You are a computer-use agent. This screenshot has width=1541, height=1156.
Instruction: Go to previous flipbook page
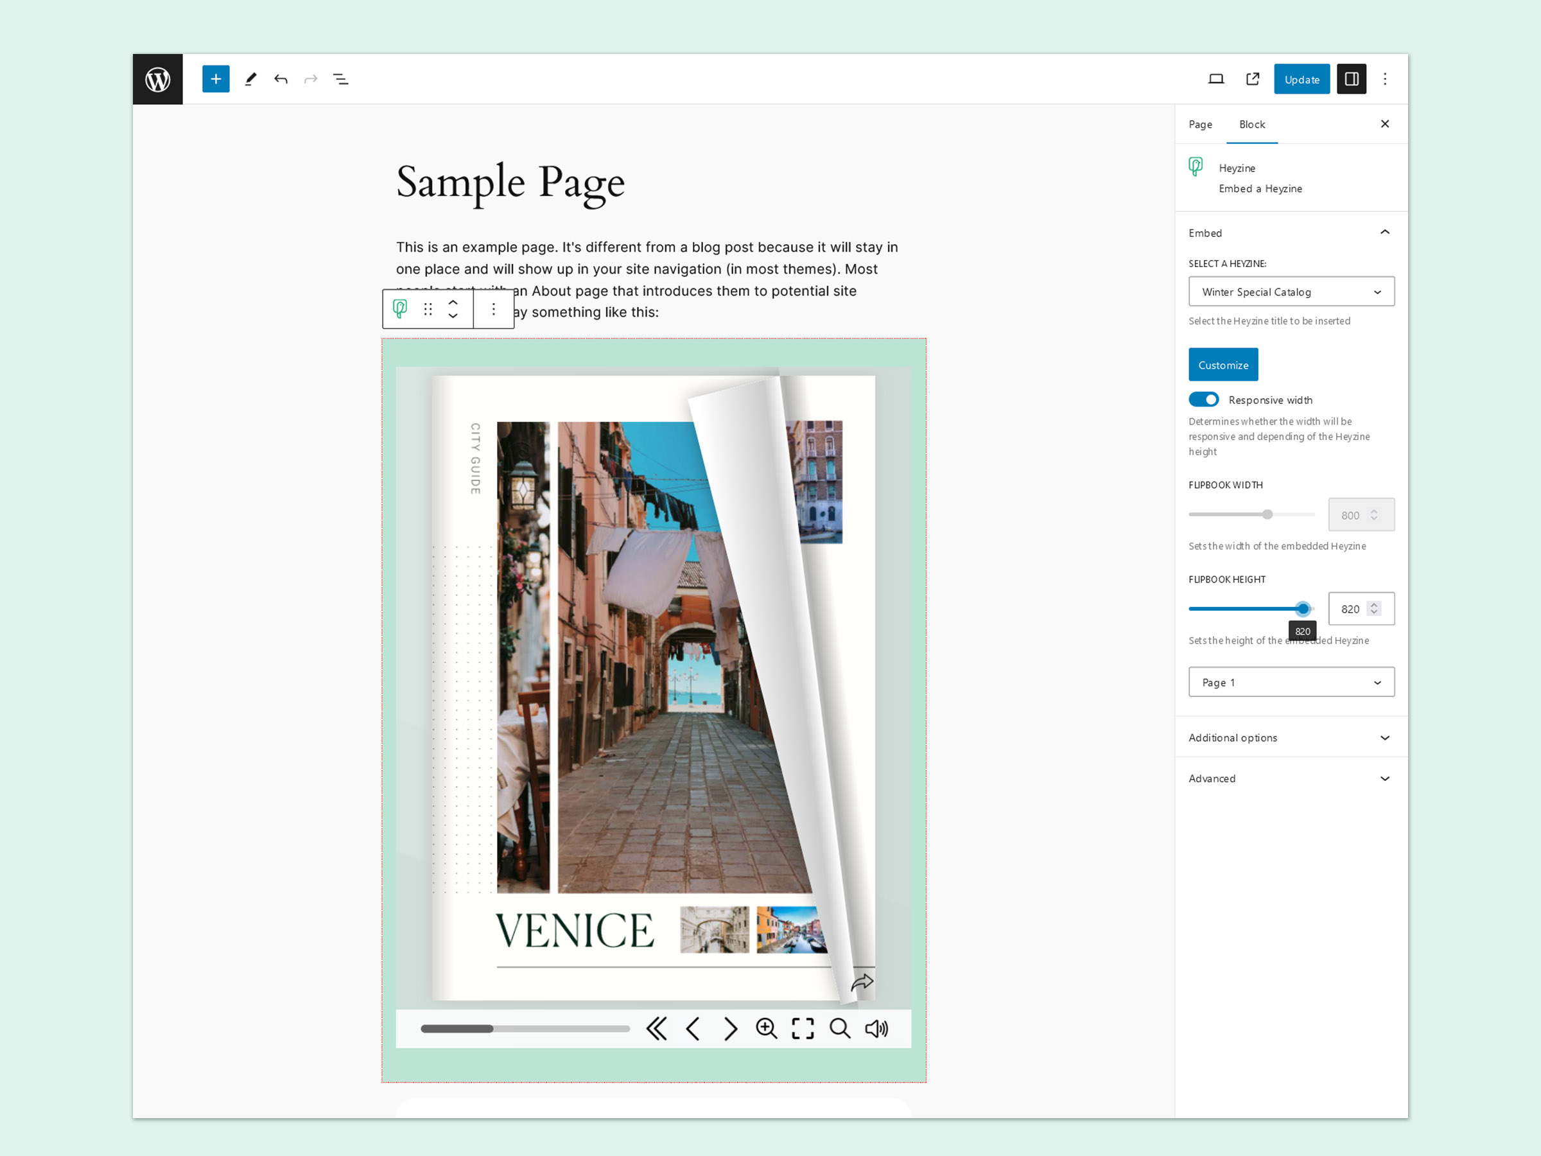point(692,1028)
